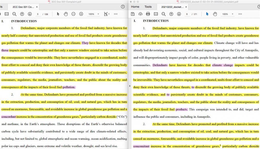260x149 pixels.
Task: Click the Save icon in right window
Action: 133,14
